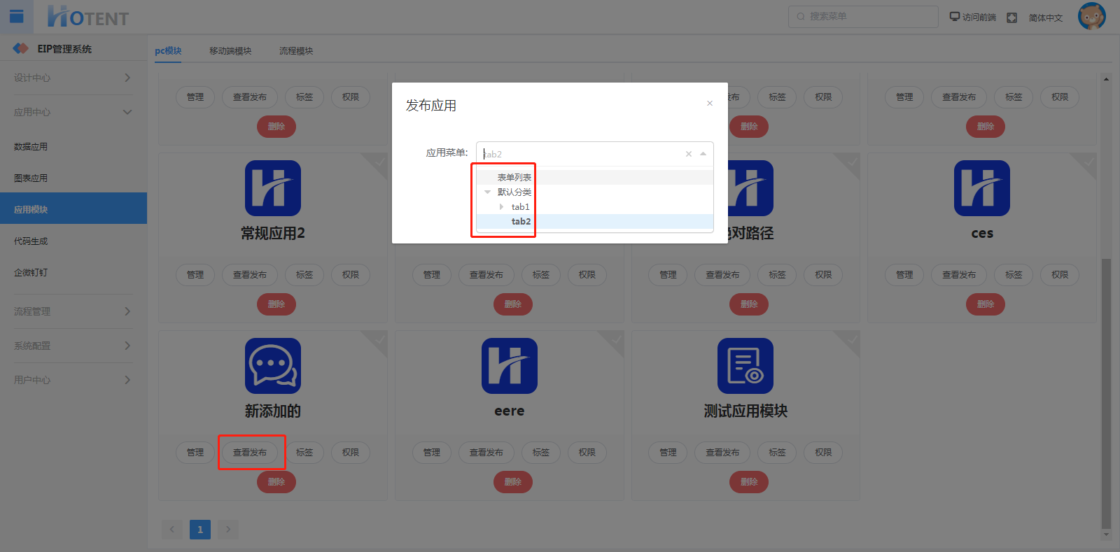Open 企微钉钉 in the sidebar
Viewport: 1120px width, 552px height.
(73, 273)
